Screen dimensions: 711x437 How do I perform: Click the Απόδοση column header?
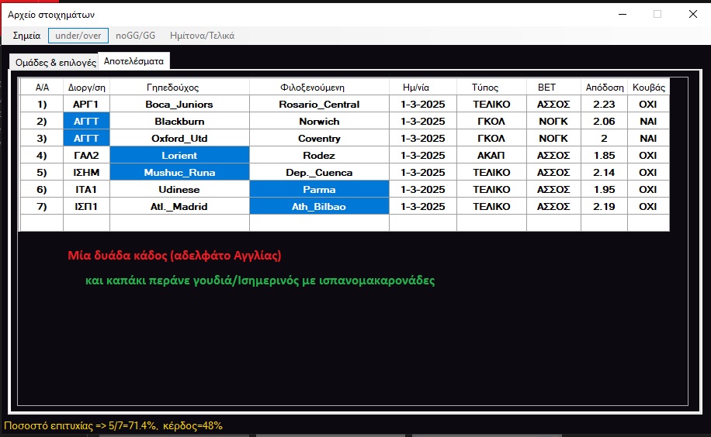click(x=604, y=87)
